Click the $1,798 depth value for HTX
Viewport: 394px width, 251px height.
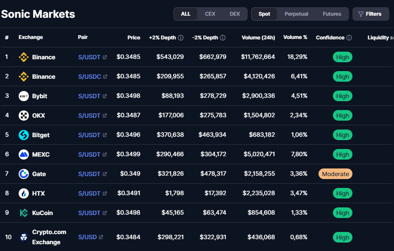tap(174, 193)
